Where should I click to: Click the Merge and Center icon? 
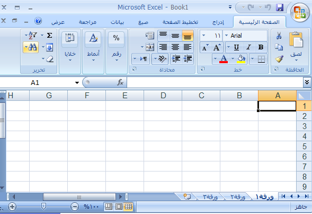(150, 47)
